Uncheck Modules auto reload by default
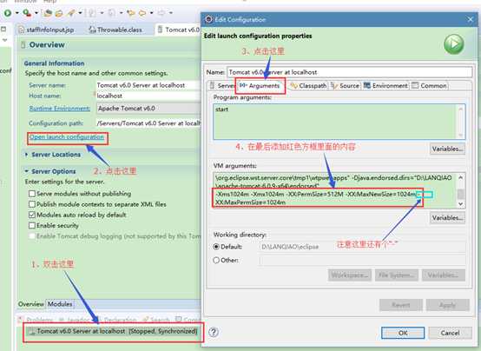481x351 pixels. (x=32, y=215)
